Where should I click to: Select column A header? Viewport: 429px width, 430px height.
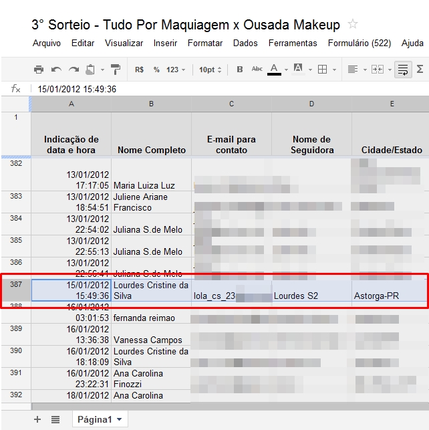(x=71, y=104)
